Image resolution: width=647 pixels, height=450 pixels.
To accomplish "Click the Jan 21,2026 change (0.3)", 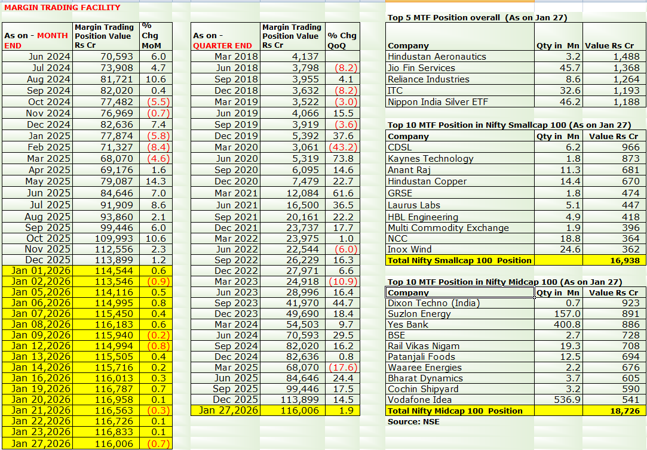I will (156, 410).
